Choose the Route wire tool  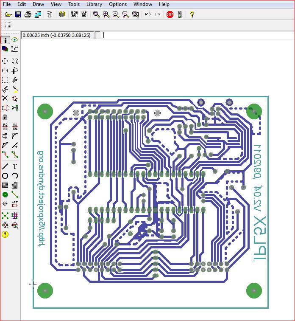coord(5,155)
